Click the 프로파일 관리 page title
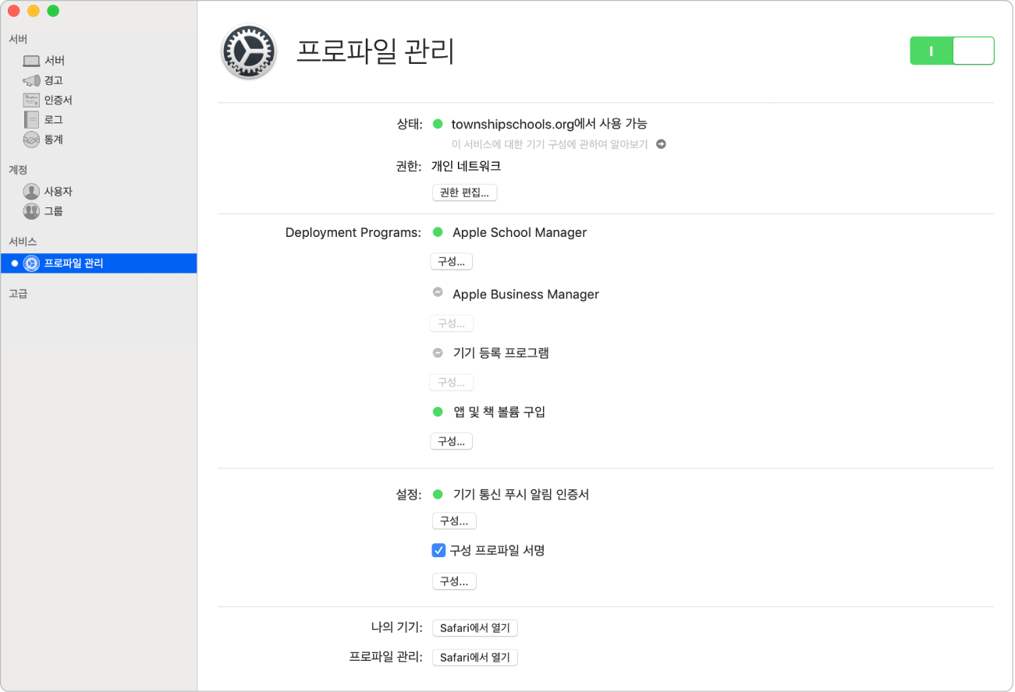The width and height of the screenshot is (1015, 692). [375, 51]
